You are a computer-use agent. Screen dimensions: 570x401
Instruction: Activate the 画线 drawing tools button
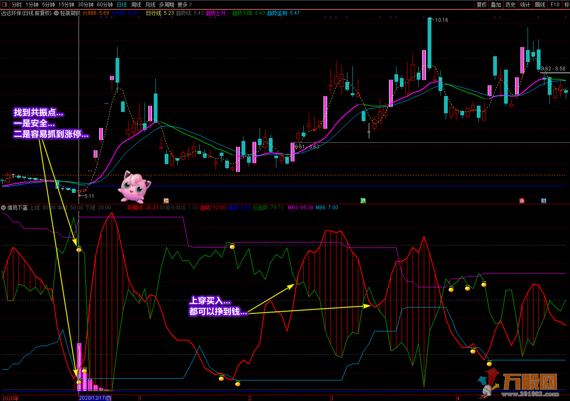[x=540, y=5]
